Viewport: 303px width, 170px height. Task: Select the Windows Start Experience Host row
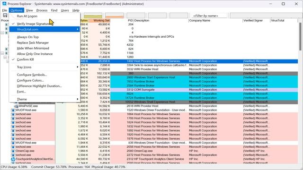pos(189,77)
